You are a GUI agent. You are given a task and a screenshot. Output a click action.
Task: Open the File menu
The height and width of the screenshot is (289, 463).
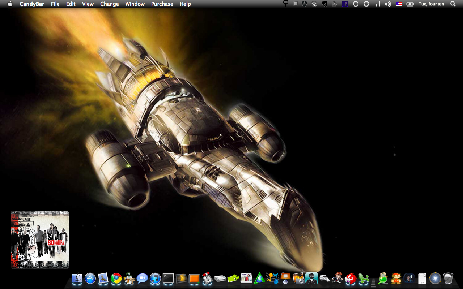tap(55, 4)
